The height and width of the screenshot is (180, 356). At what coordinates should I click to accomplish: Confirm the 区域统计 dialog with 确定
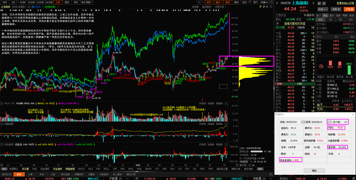[x=314, y=171]
